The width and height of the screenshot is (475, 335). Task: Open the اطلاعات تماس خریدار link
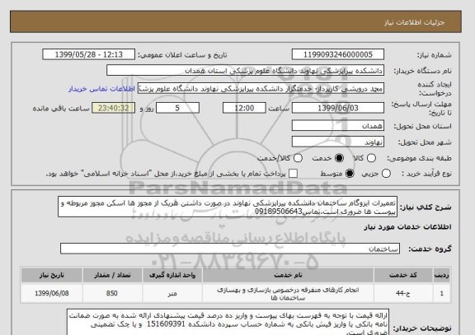pyautogui.click(x=101, y=89)
